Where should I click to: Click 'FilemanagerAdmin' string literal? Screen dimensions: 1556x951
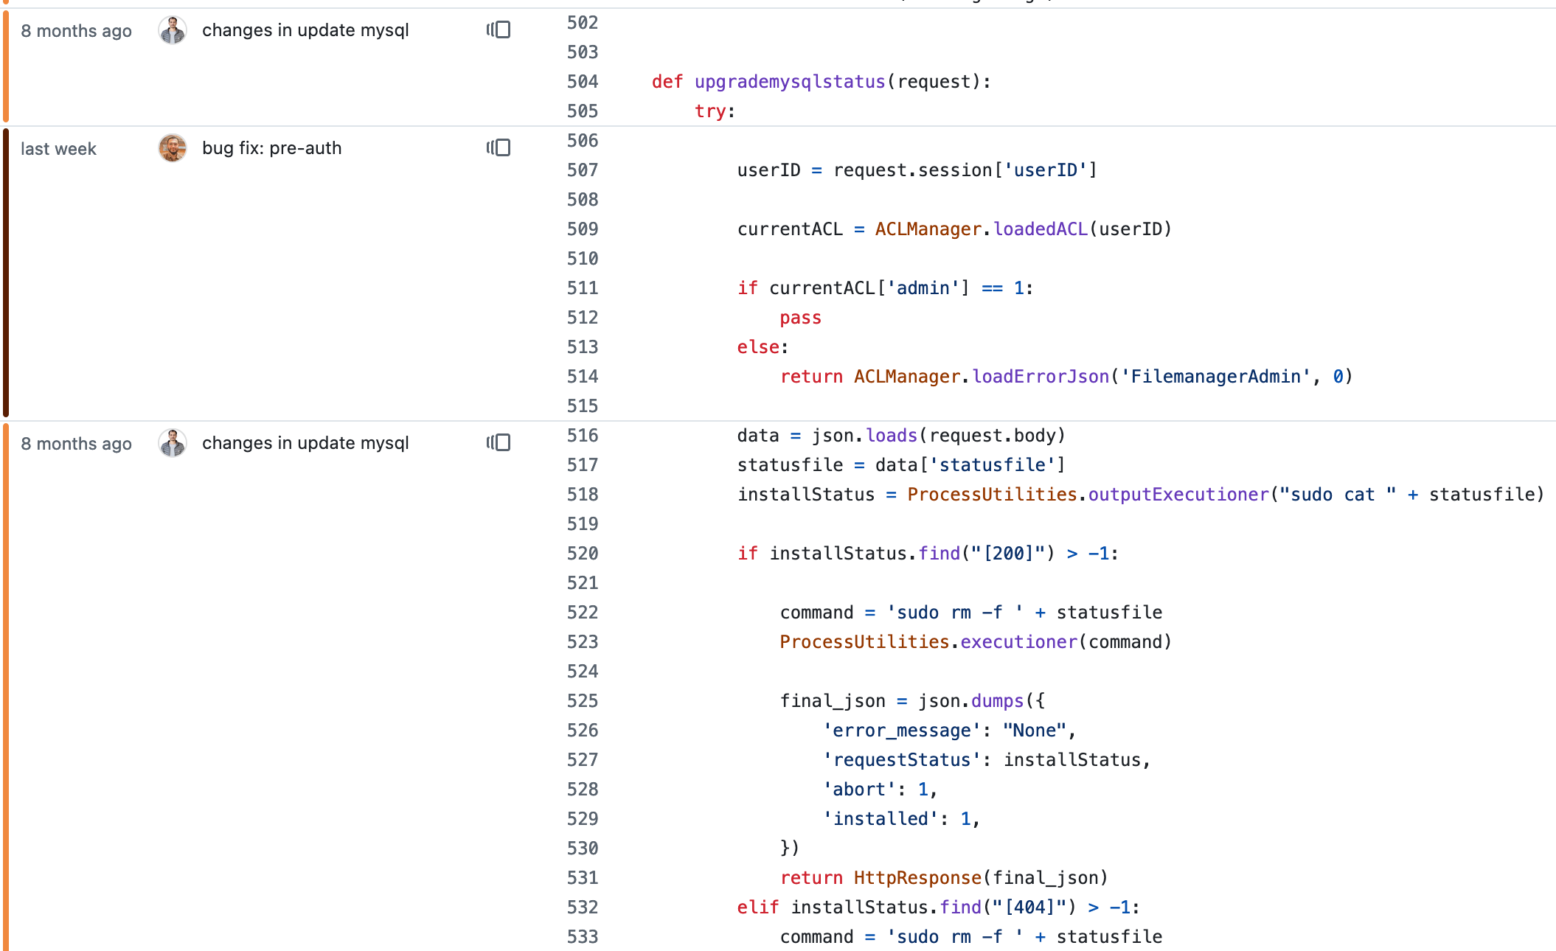tap(1216, 377)
